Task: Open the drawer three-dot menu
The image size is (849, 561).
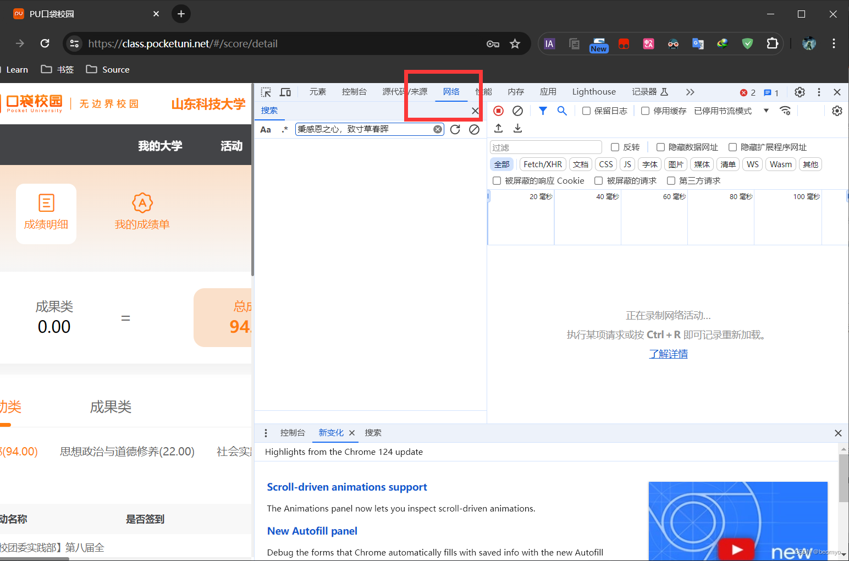Action: pyautogui.click(x=266, y=433)
